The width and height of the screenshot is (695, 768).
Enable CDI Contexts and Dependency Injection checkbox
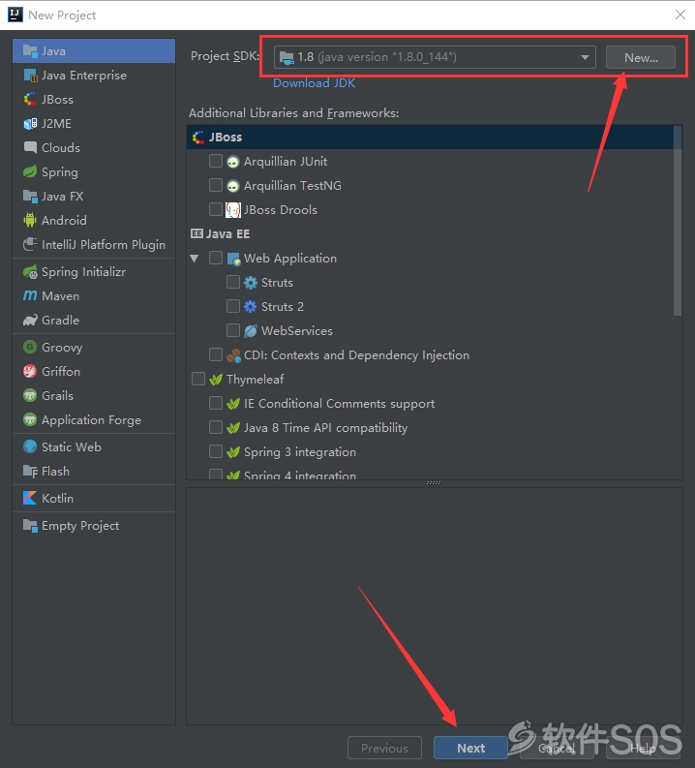click(216, 354)
